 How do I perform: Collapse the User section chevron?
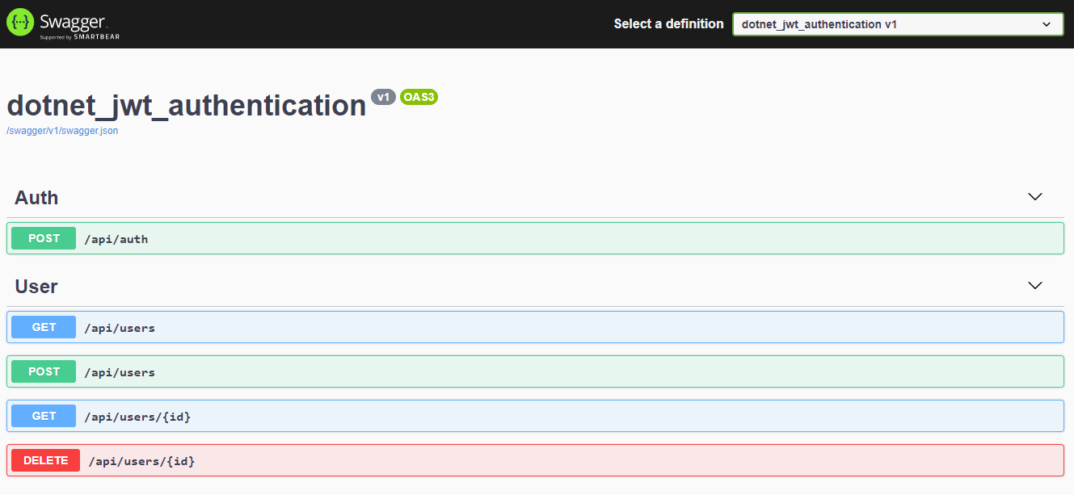1034,286
